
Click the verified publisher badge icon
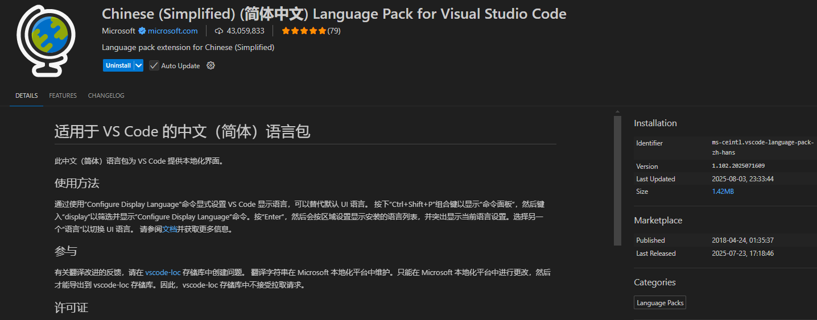coord(142,31)
